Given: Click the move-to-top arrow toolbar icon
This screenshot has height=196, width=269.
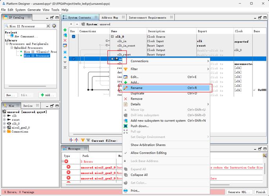Looking at the screenshot, I should tap(65, 52).
